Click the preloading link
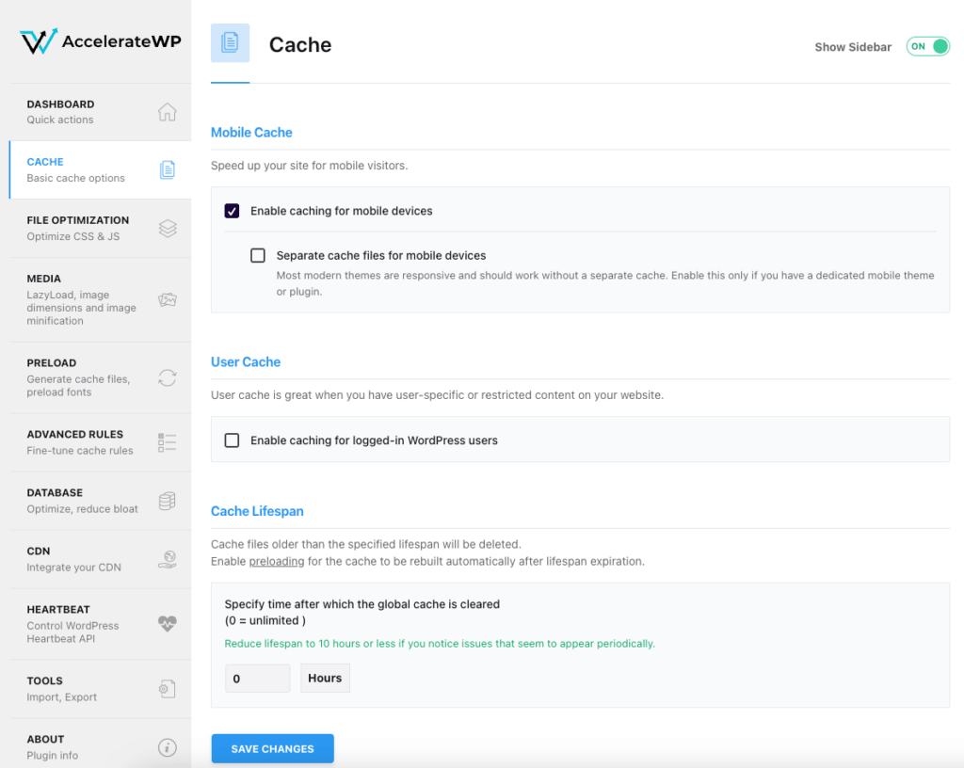 pyautogui.click(x=277, y=560)
